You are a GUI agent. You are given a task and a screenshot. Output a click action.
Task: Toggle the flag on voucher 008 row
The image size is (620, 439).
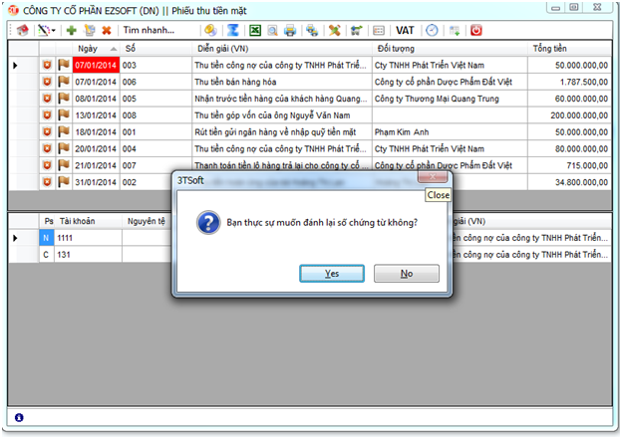point(64,114)
